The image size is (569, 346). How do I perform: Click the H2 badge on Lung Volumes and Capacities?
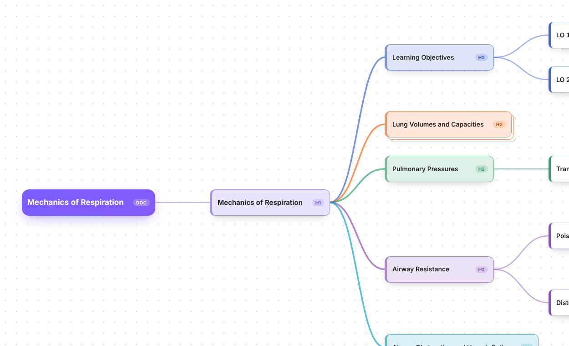point(499,124)
